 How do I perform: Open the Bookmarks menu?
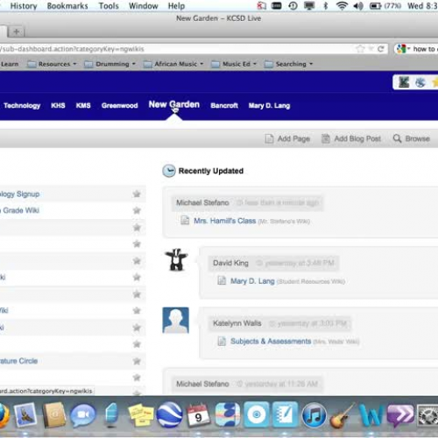click(x=67, y=6)
